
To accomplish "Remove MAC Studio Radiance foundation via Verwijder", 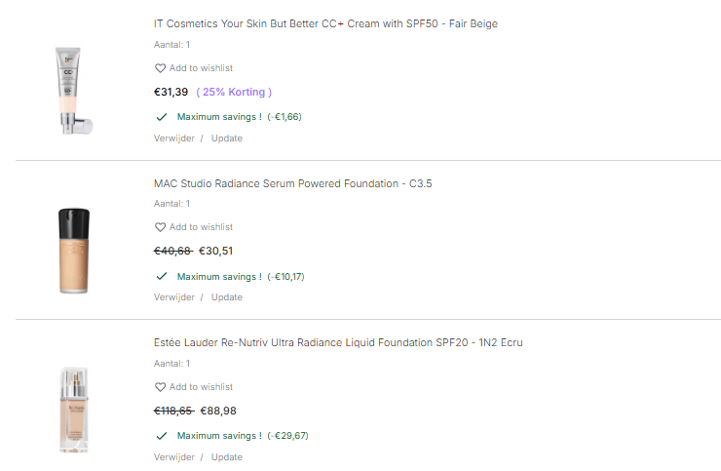I will pos(174,297).
